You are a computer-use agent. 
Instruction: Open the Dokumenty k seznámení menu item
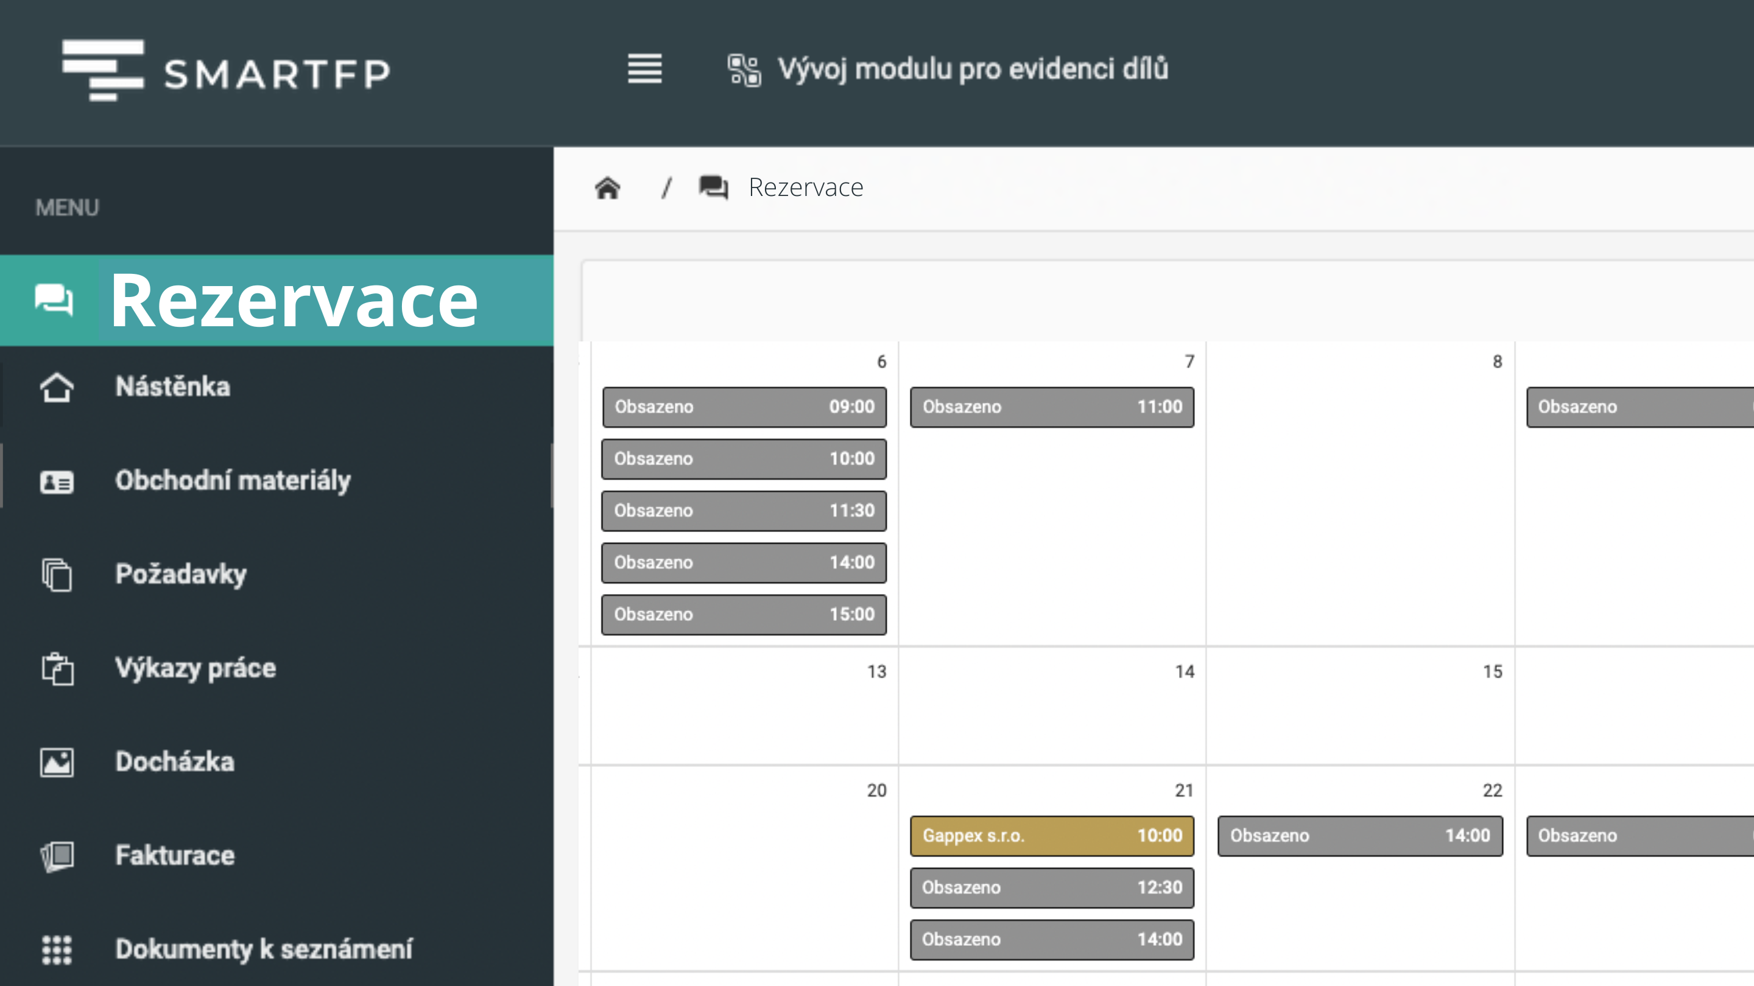click(264, 949)
